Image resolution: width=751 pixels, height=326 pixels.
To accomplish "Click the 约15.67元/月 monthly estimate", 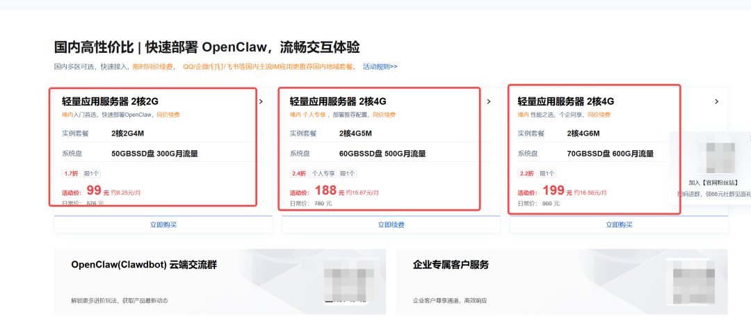I will [362, 193].
